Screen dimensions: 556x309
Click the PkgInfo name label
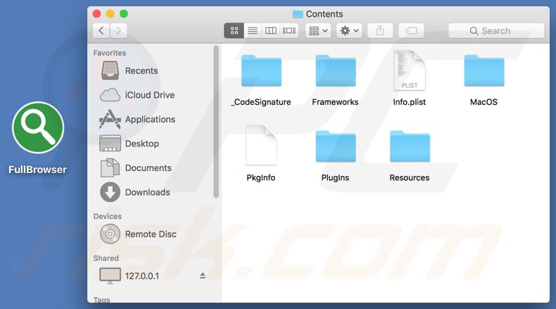pos(261,178)
